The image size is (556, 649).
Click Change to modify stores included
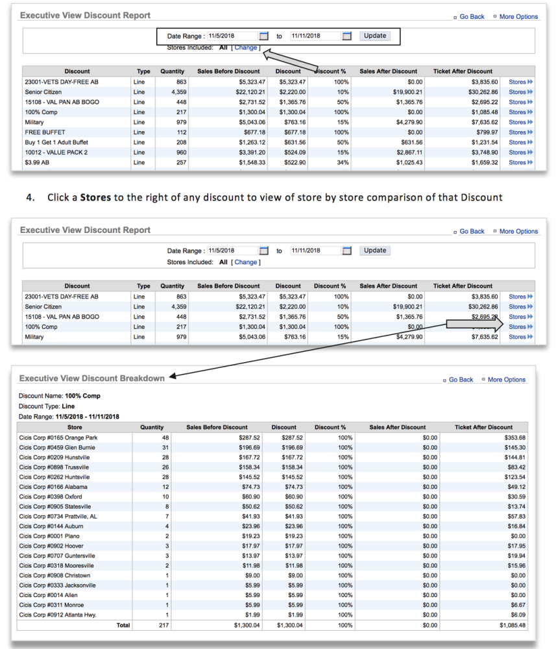247,46
